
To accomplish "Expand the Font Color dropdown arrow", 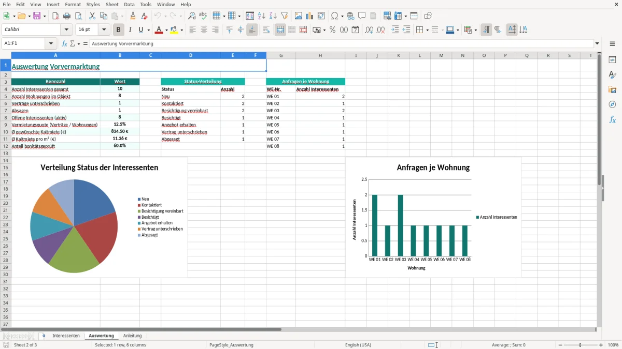I will coord(166,30).
